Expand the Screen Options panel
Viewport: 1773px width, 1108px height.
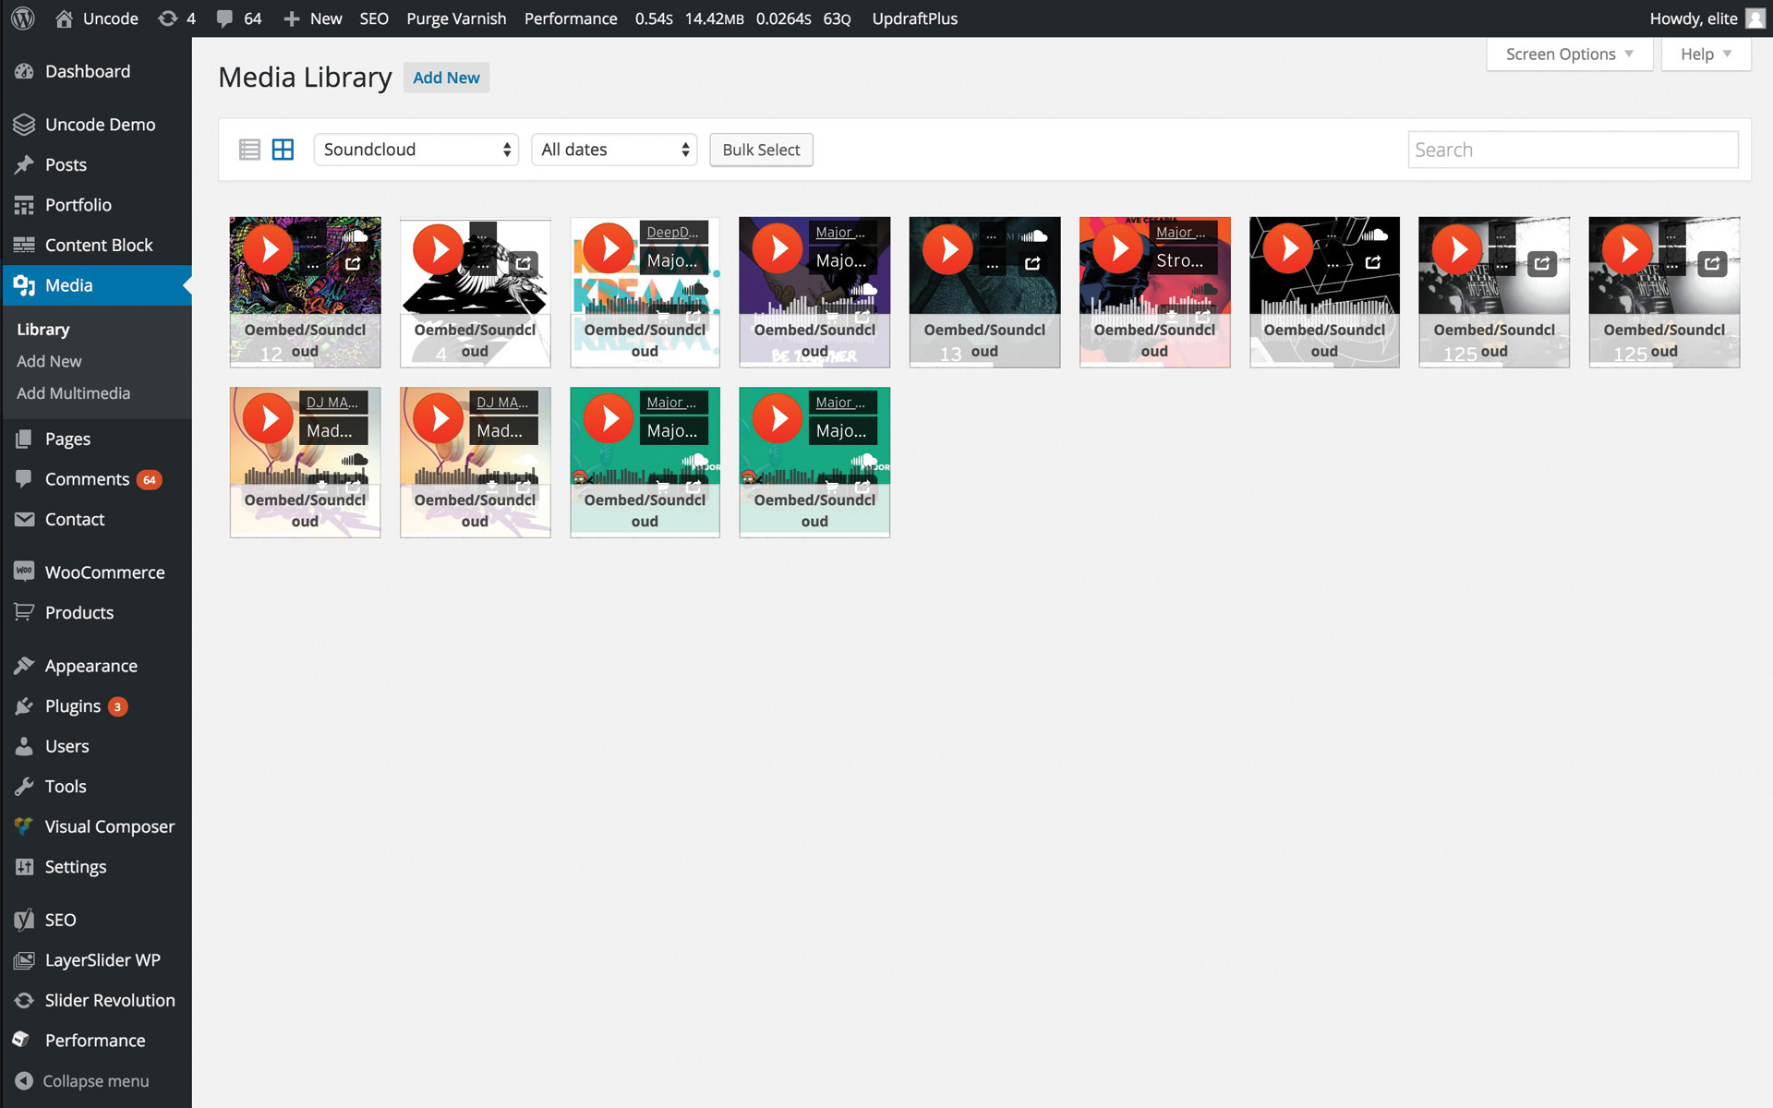click(1569, 54)
